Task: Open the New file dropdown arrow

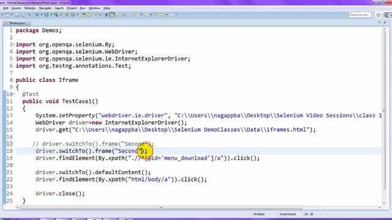Action: click(x=2, y=15)
